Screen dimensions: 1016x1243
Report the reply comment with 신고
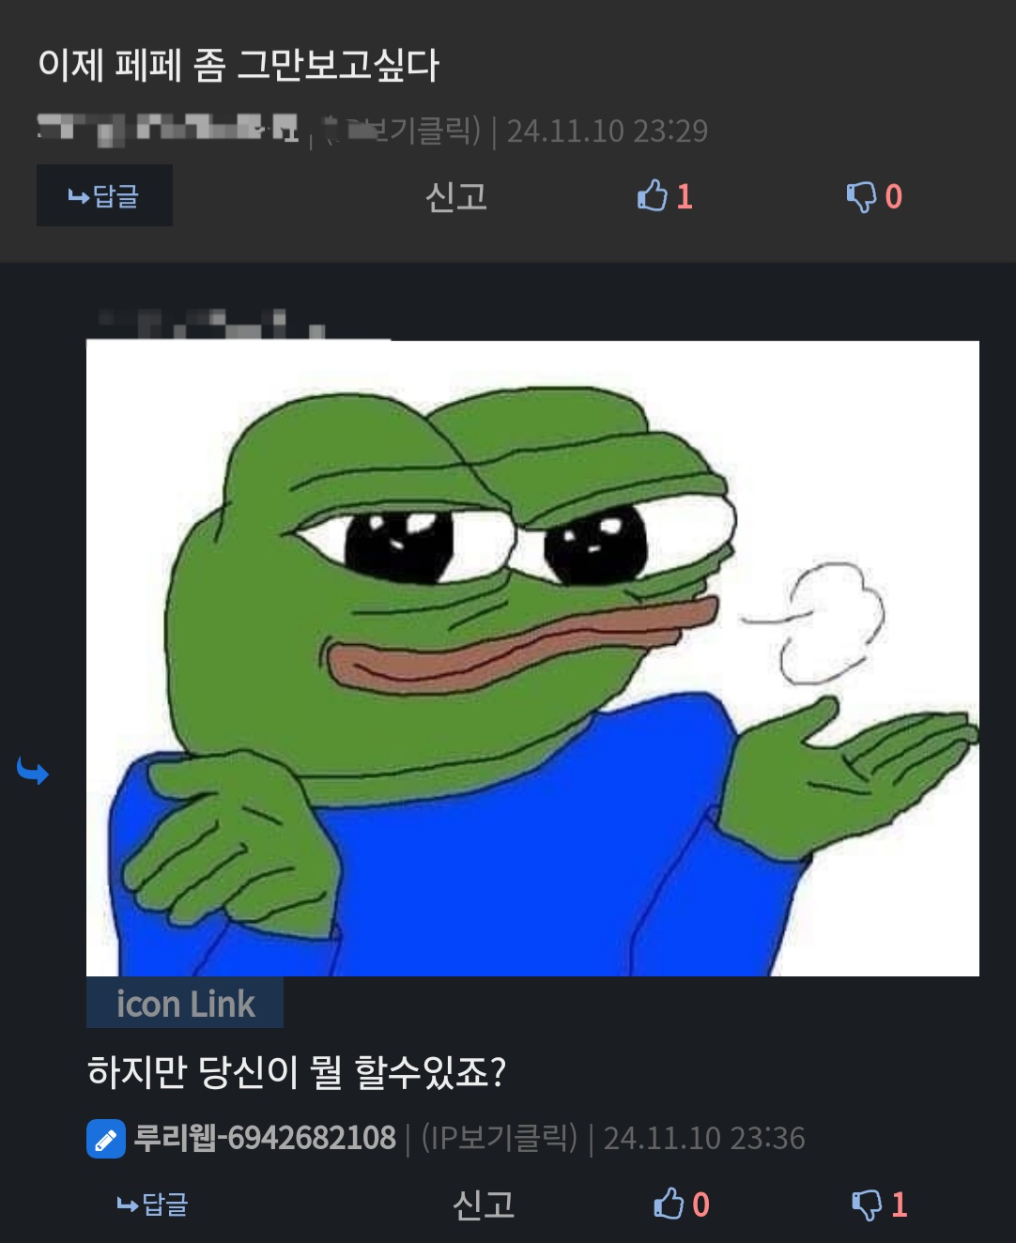[x=484, y=1205]
